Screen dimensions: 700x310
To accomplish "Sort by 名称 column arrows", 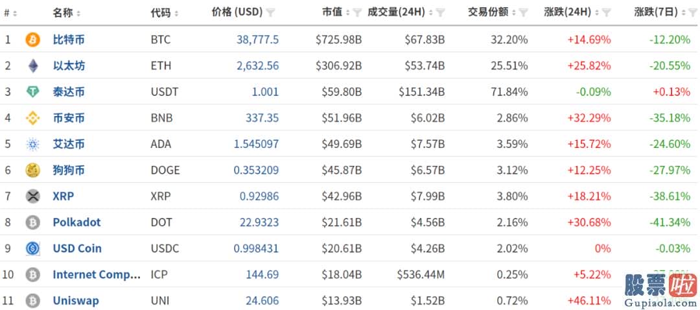I will point(78,14).
